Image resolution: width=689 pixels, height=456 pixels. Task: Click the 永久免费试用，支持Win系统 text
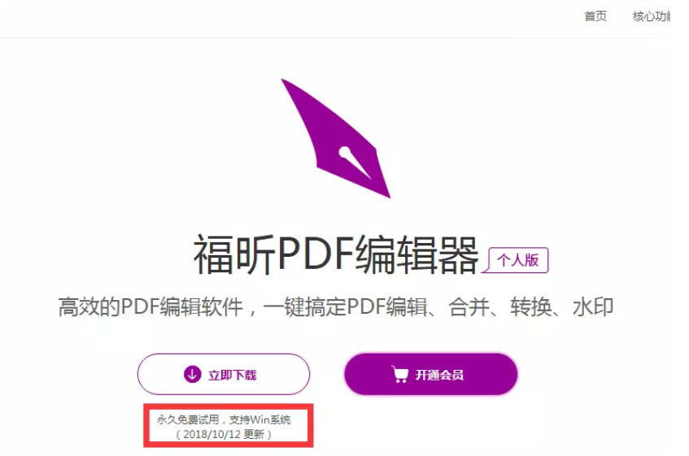click(224, 419)
